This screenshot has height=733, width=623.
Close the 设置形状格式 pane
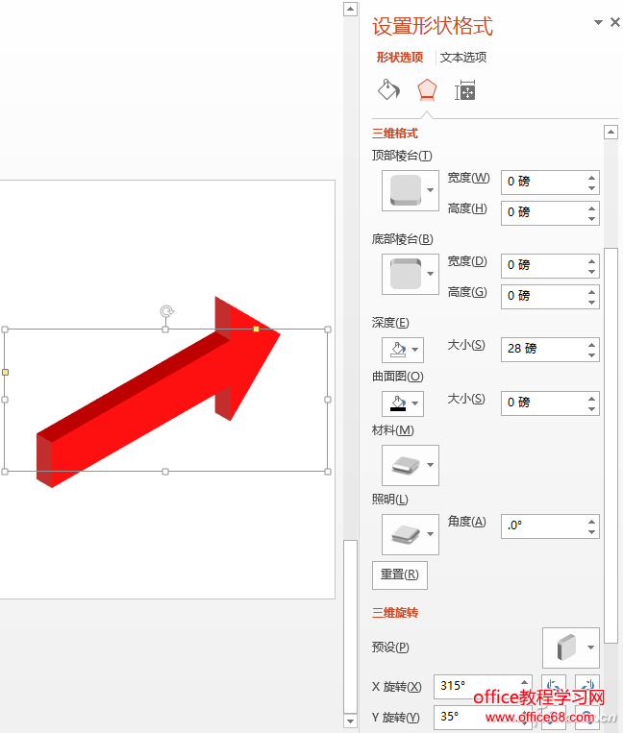[615, 22]
